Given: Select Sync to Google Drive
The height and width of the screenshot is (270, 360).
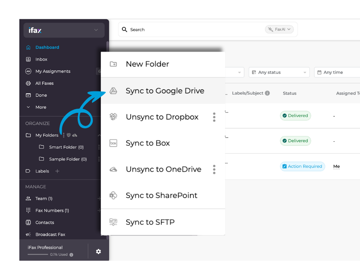Looking at the screenshot, I should [x=163, y=91].
